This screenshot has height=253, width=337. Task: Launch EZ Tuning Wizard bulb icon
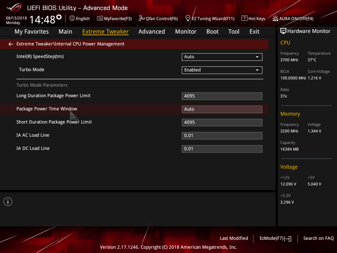point(188,18)
